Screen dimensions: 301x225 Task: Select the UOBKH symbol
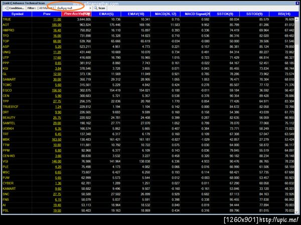click(x=8, y=129)
